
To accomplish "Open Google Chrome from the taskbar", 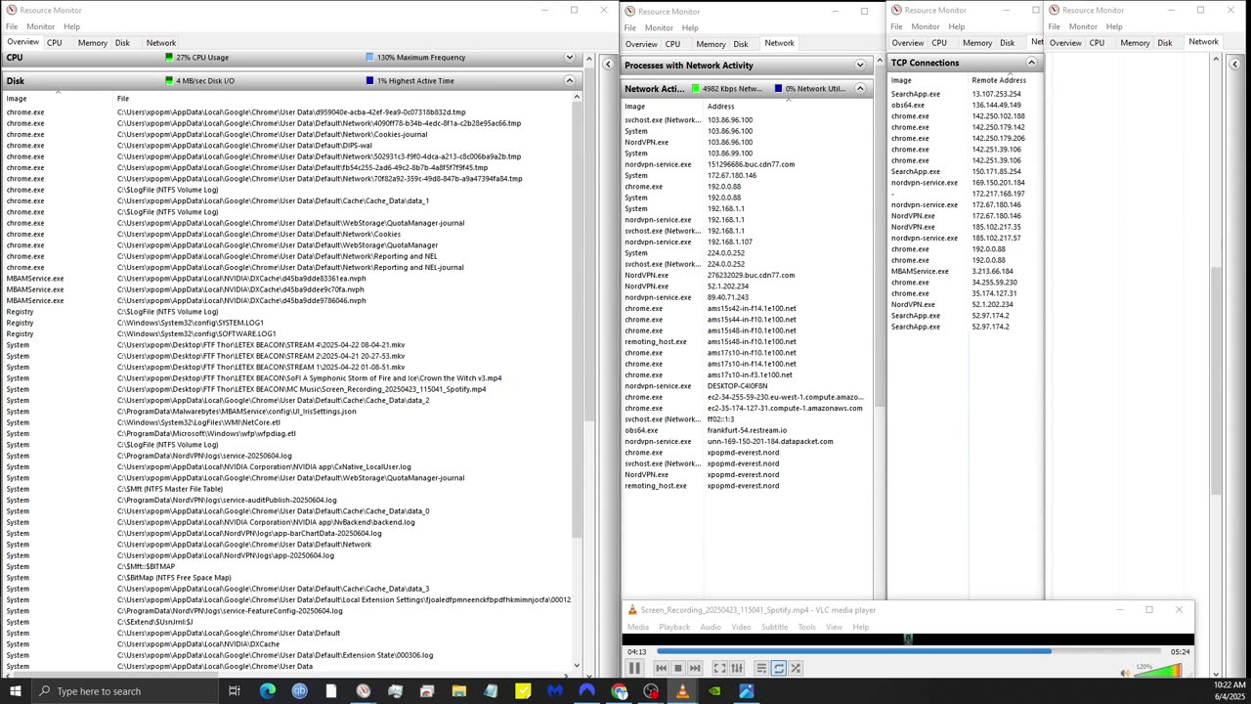I will pos(619,691).
